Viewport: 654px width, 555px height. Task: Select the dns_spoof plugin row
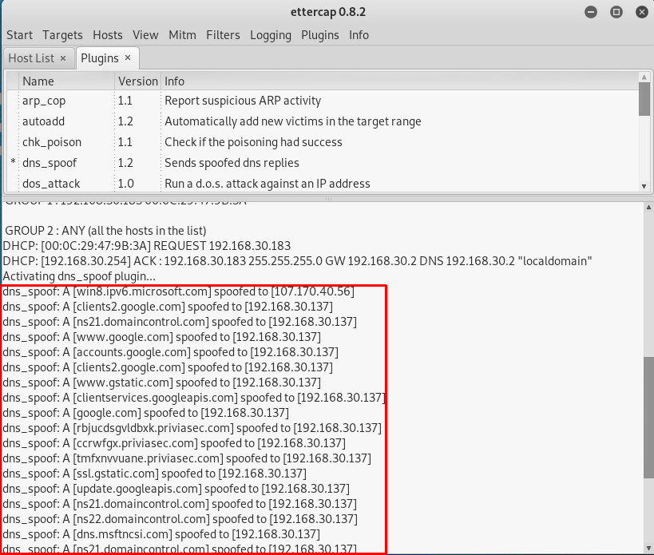pyautogui.click(x=323, y=163)
